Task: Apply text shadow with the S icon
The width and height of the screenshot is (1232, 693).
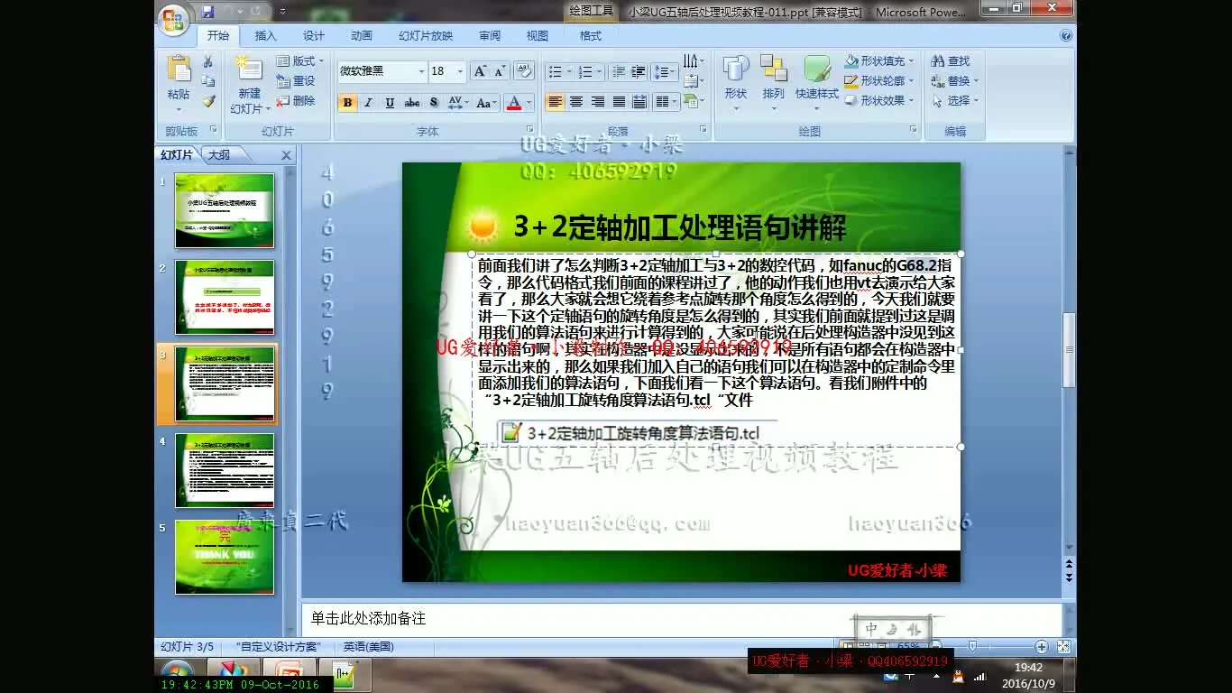Action: click(x=432, y=103)
